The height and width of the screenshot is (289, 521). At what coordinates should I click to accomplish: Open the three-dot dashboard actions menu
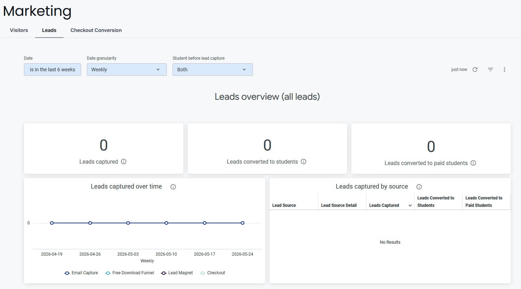(504, 70)
